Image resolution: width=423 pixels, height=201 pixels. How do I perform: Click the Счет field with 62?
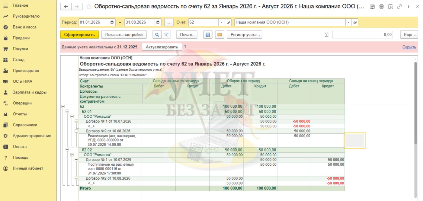203,22
